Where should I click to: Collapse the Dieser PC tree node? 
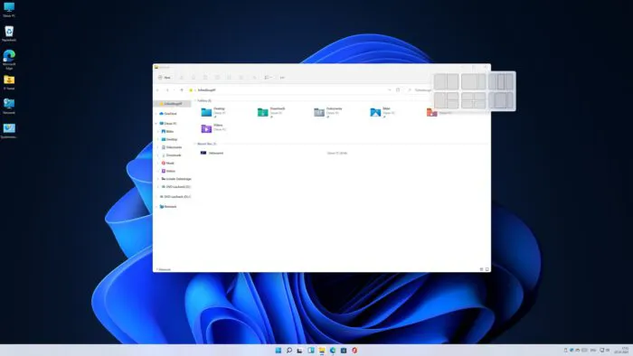coord(156,124)
